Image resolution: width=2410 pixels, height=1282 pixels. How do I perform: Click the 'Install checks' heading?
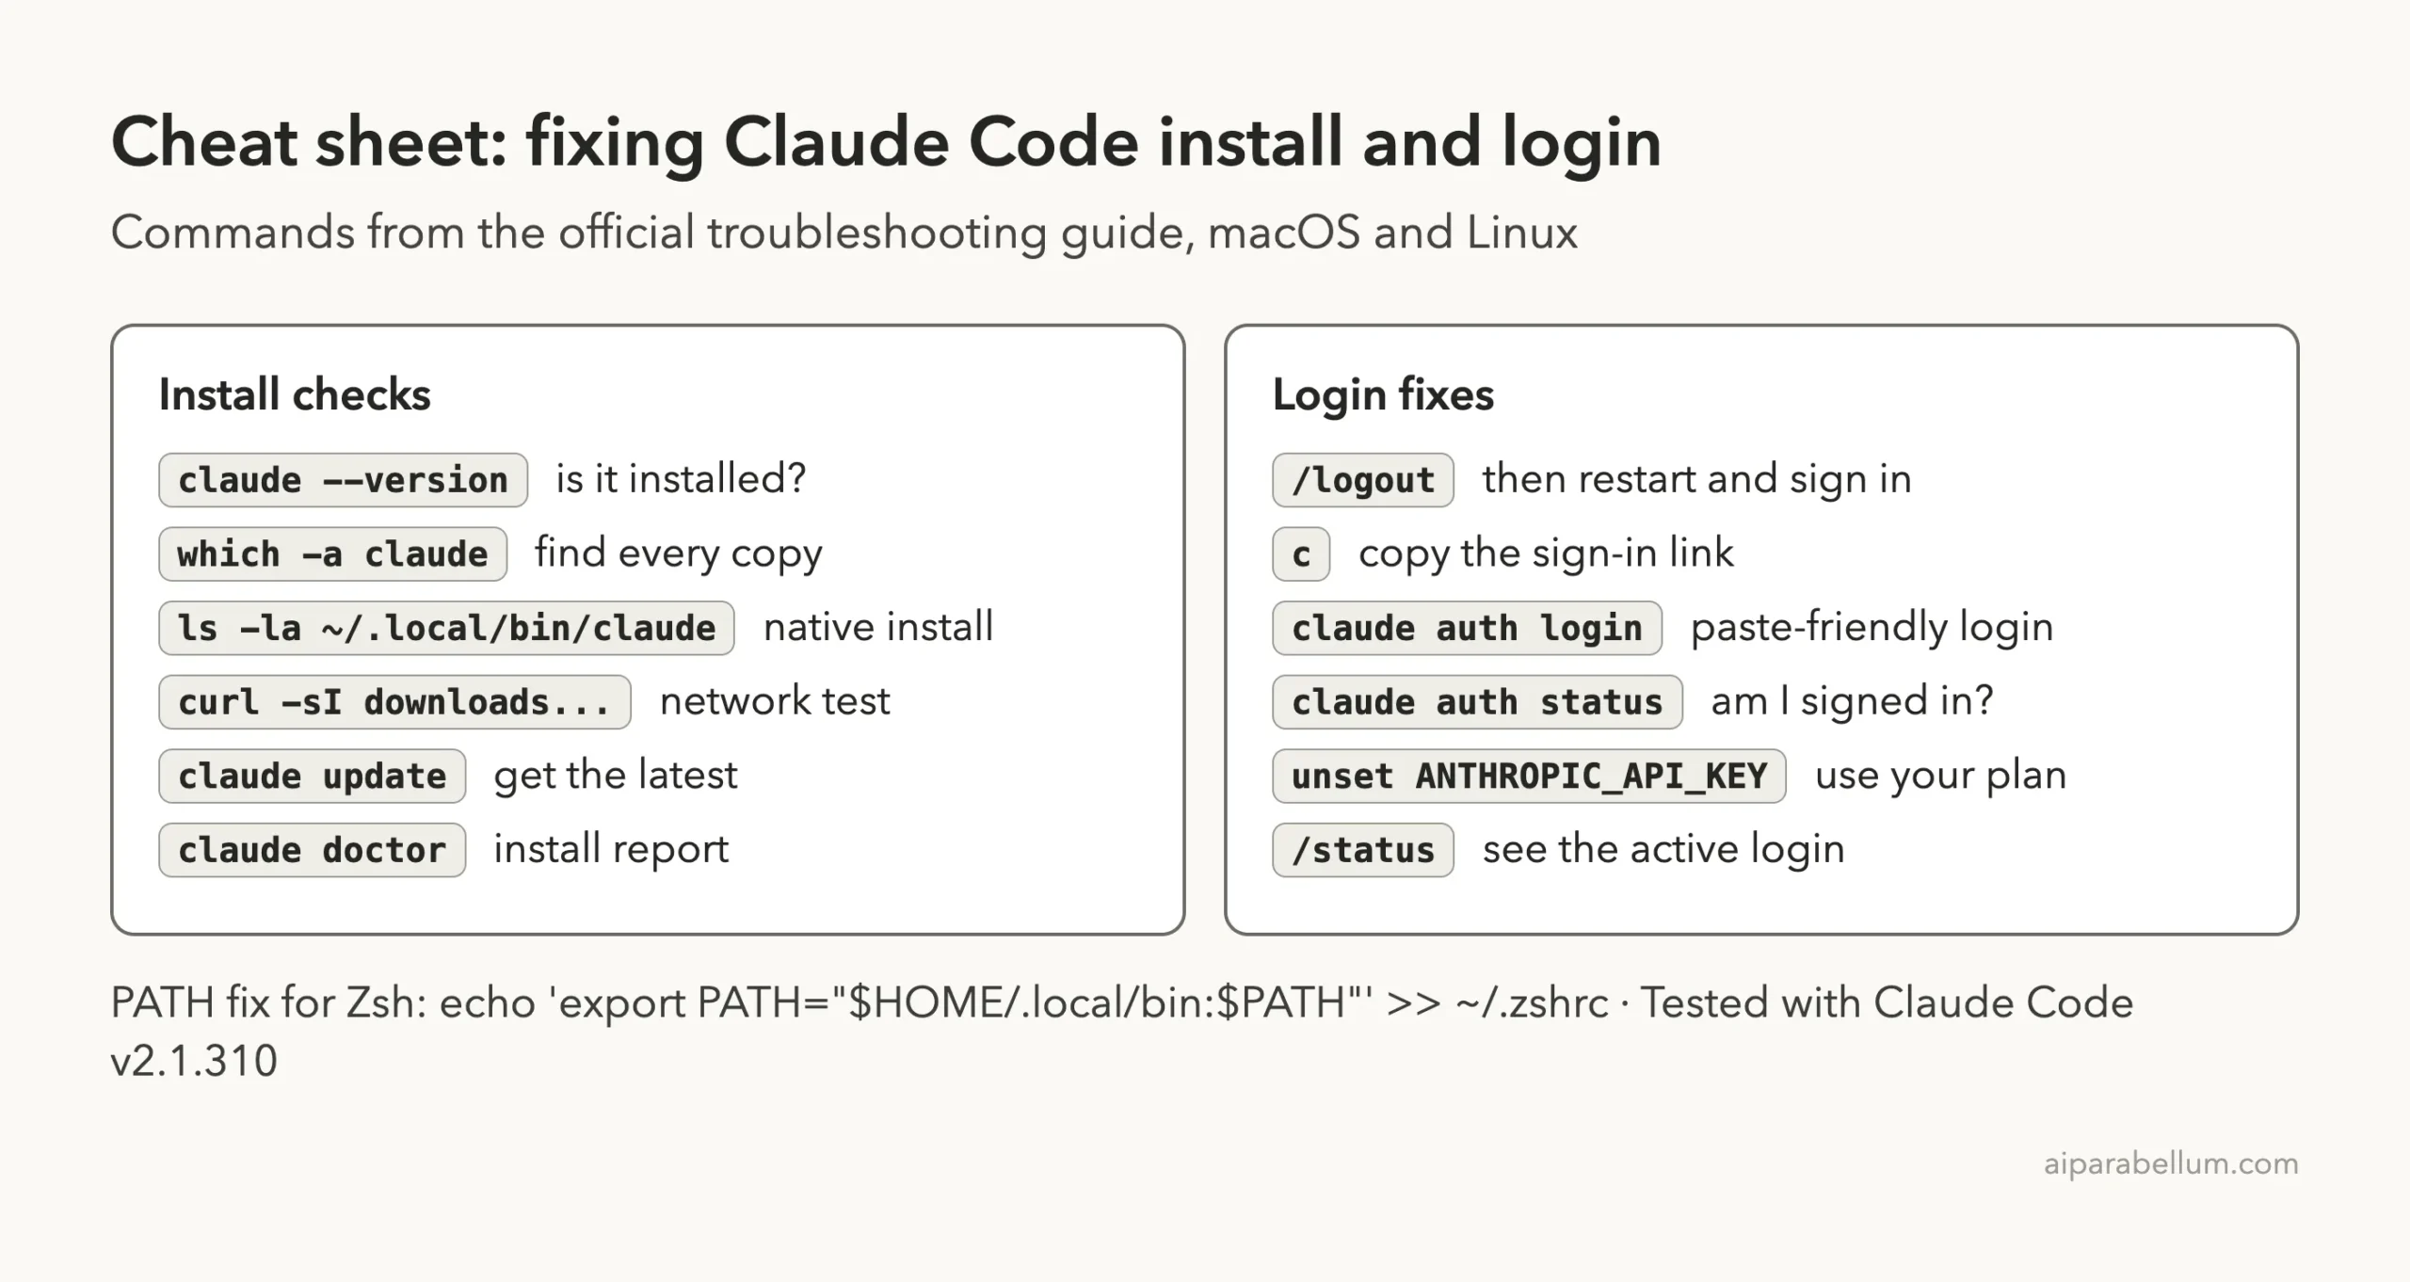click(x=295, y=394)
